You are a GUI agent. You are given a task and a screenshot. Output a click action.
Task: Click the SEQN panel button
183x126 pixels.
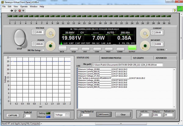(x=74, y=49)
